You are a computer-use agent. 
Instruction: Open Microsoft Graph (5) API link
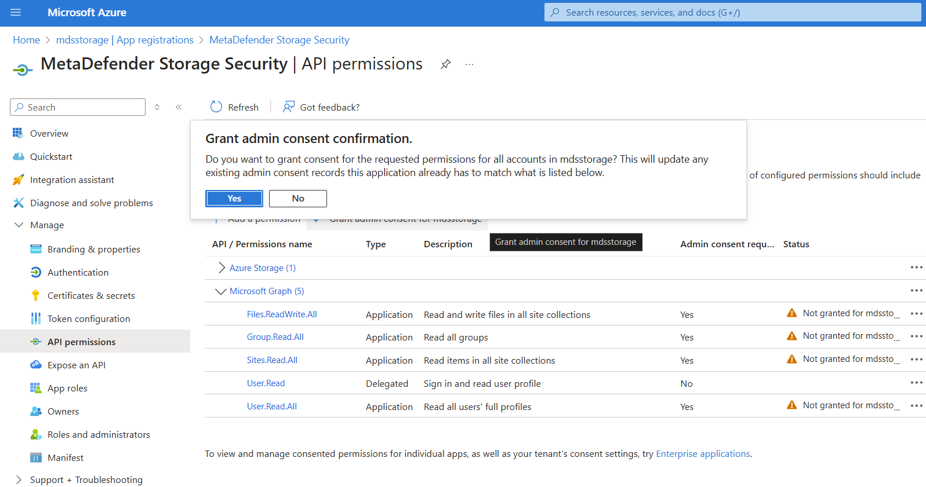[267, 291]
